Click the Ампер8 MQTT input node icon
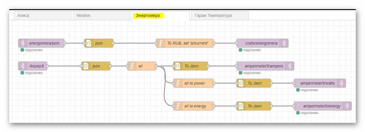Viewport: 365px width, 132px height. (x=22, y=66)
